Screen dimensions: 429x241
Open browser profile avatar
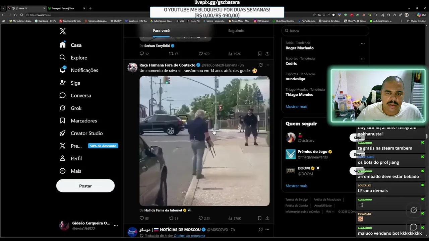(407, 15)
